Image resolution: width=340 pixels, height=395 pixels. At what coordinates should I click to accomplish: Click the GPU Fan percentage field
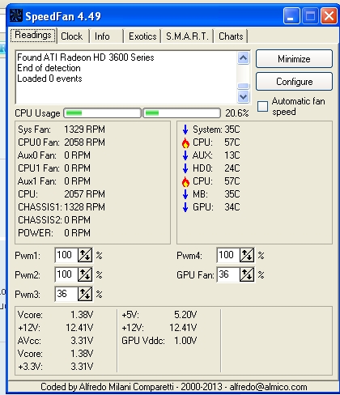(x=228, y=274)
